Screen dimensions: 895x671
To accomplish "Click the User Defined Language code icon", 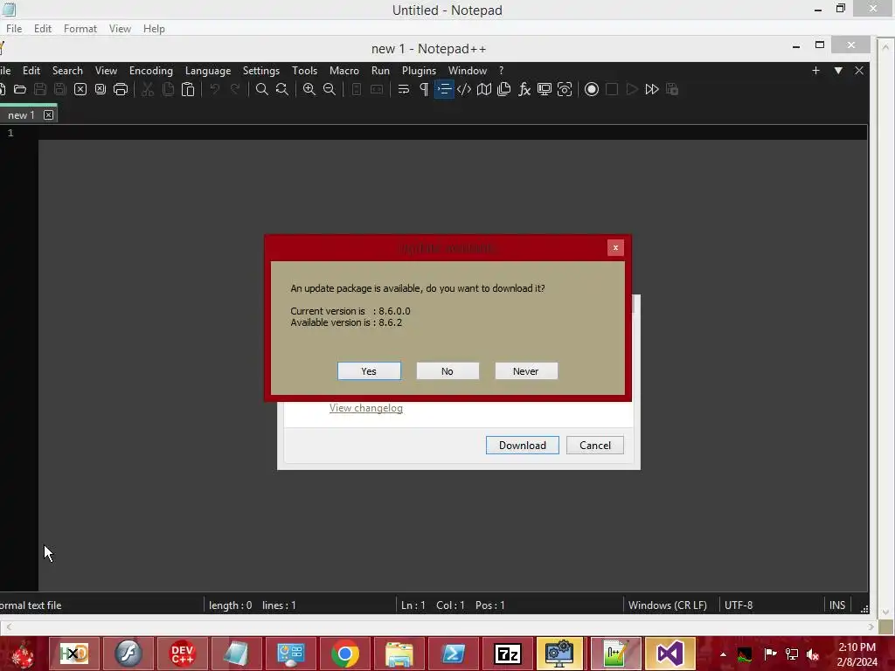I will pyautogui.click(x=464, y=90).
